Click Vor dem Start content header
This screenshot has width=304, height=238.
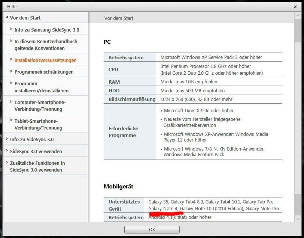[x=119, y=18]
